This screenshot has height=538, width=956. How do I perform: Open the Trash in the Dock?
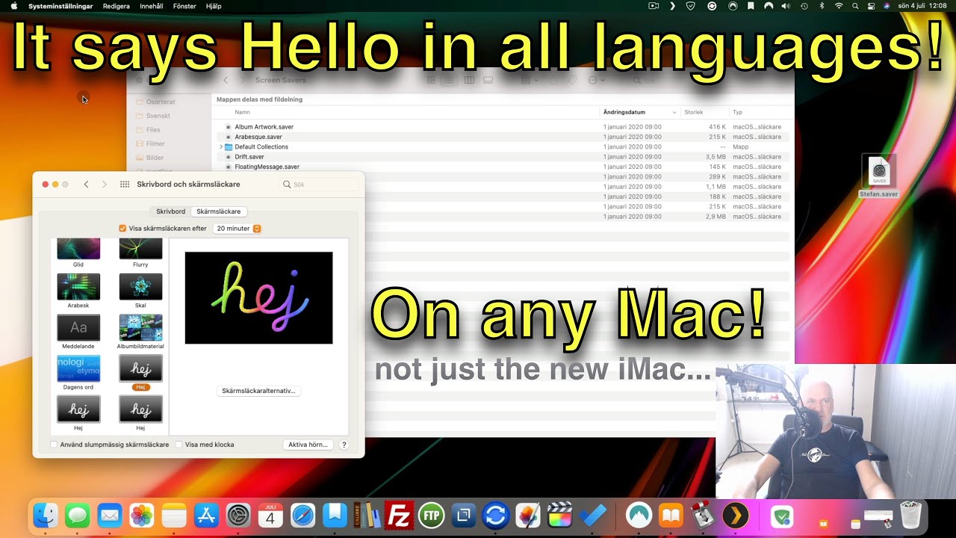click(x=911, y=515)
